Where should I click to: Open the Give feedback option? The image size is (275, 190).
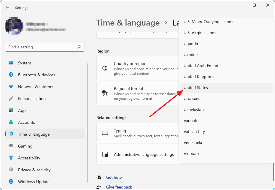(119, 187)
